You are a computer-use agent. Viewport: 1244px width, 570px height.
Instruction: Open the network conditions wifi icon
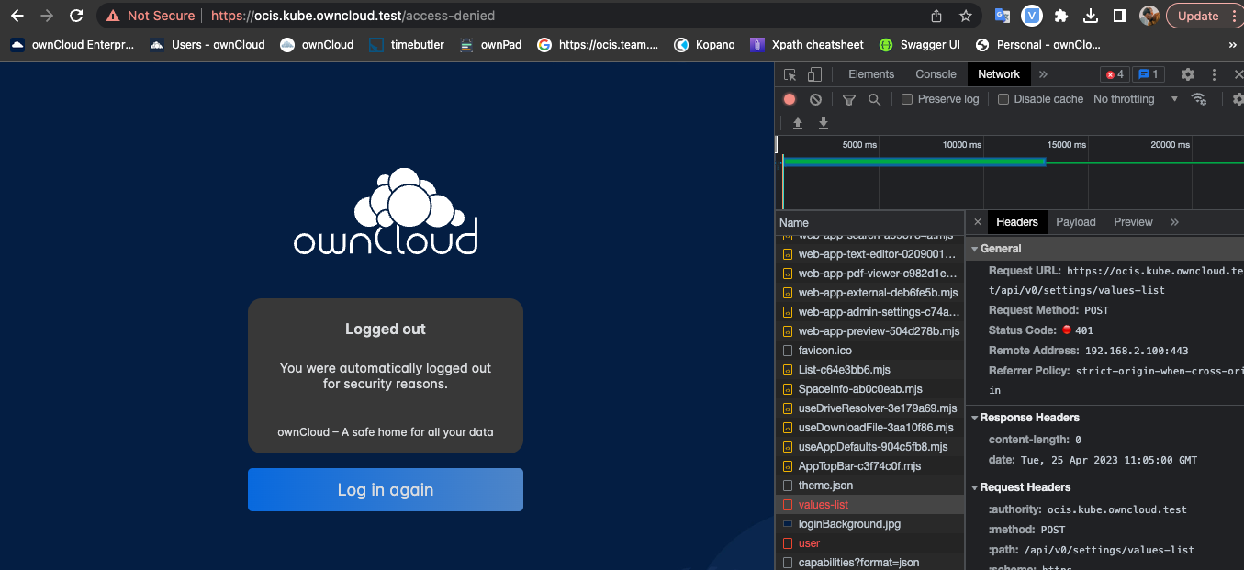[x=1198, y=99]
